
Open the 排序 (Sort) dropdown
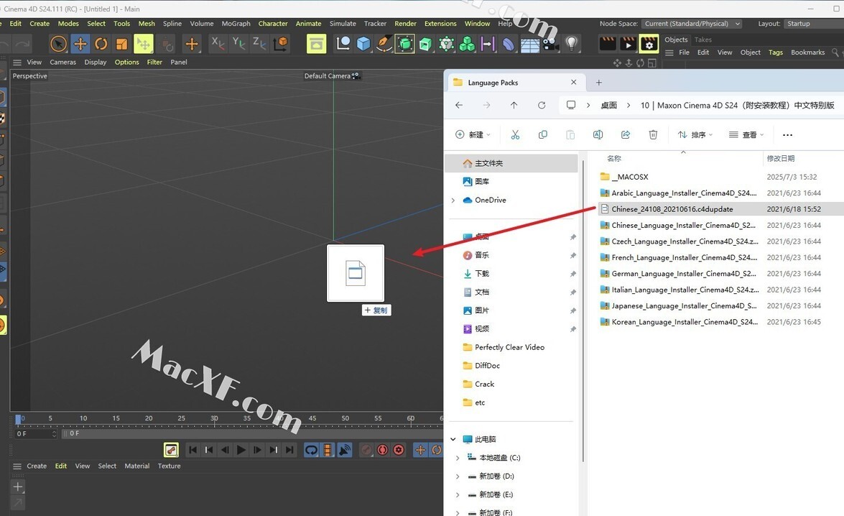695,134
